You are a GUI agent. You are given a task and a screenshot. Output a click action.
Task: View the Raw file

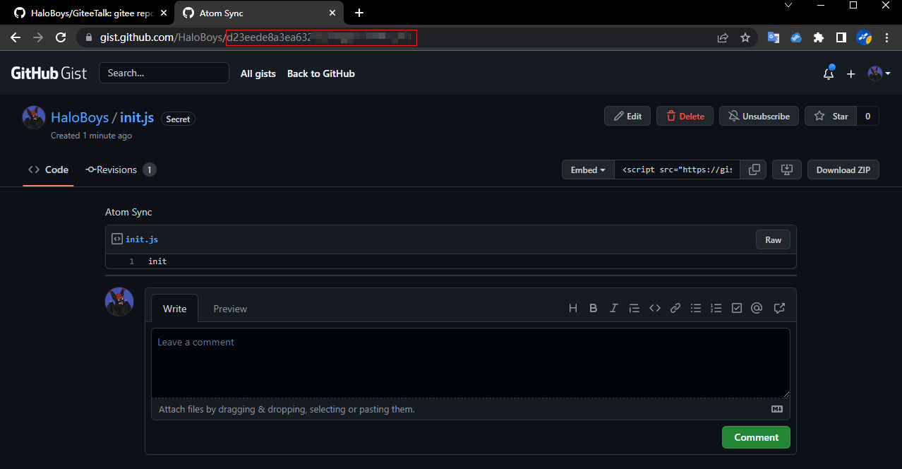(773, 239)
